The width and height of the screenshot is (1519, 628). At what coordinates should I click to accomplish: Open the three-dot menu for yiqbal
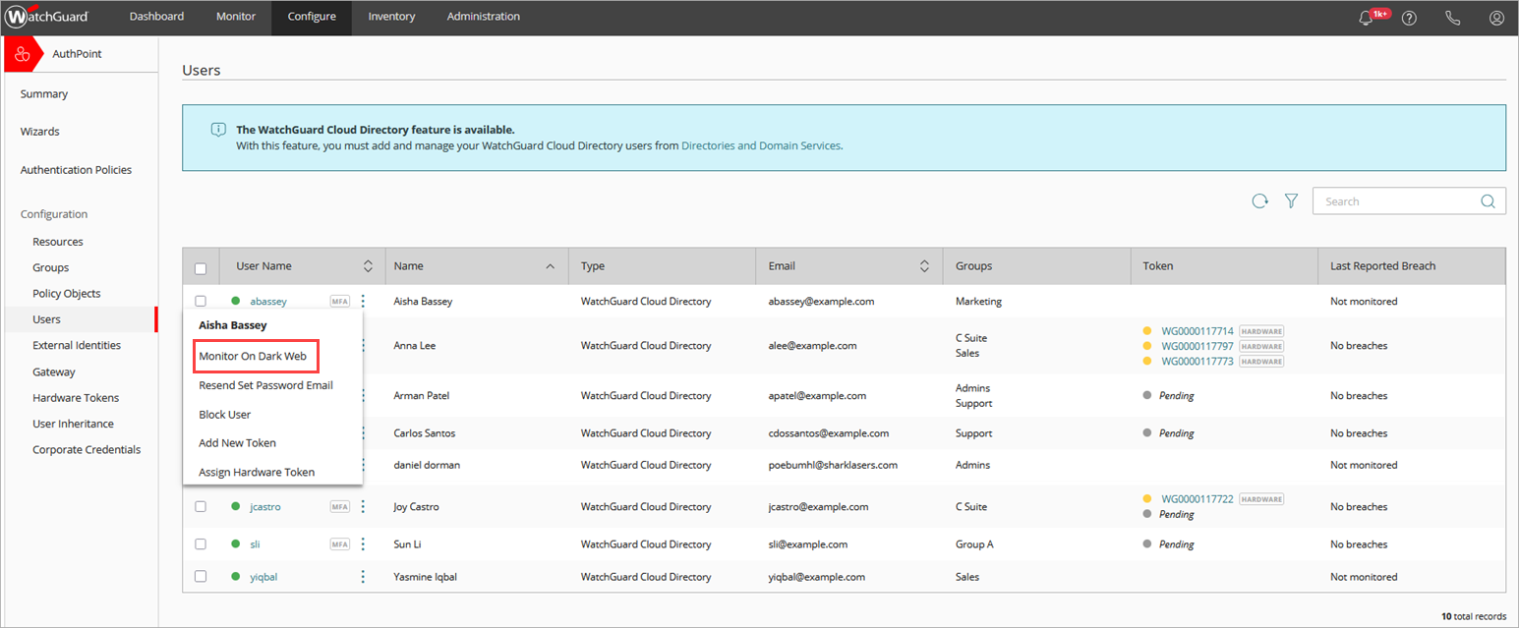(363, 577)
